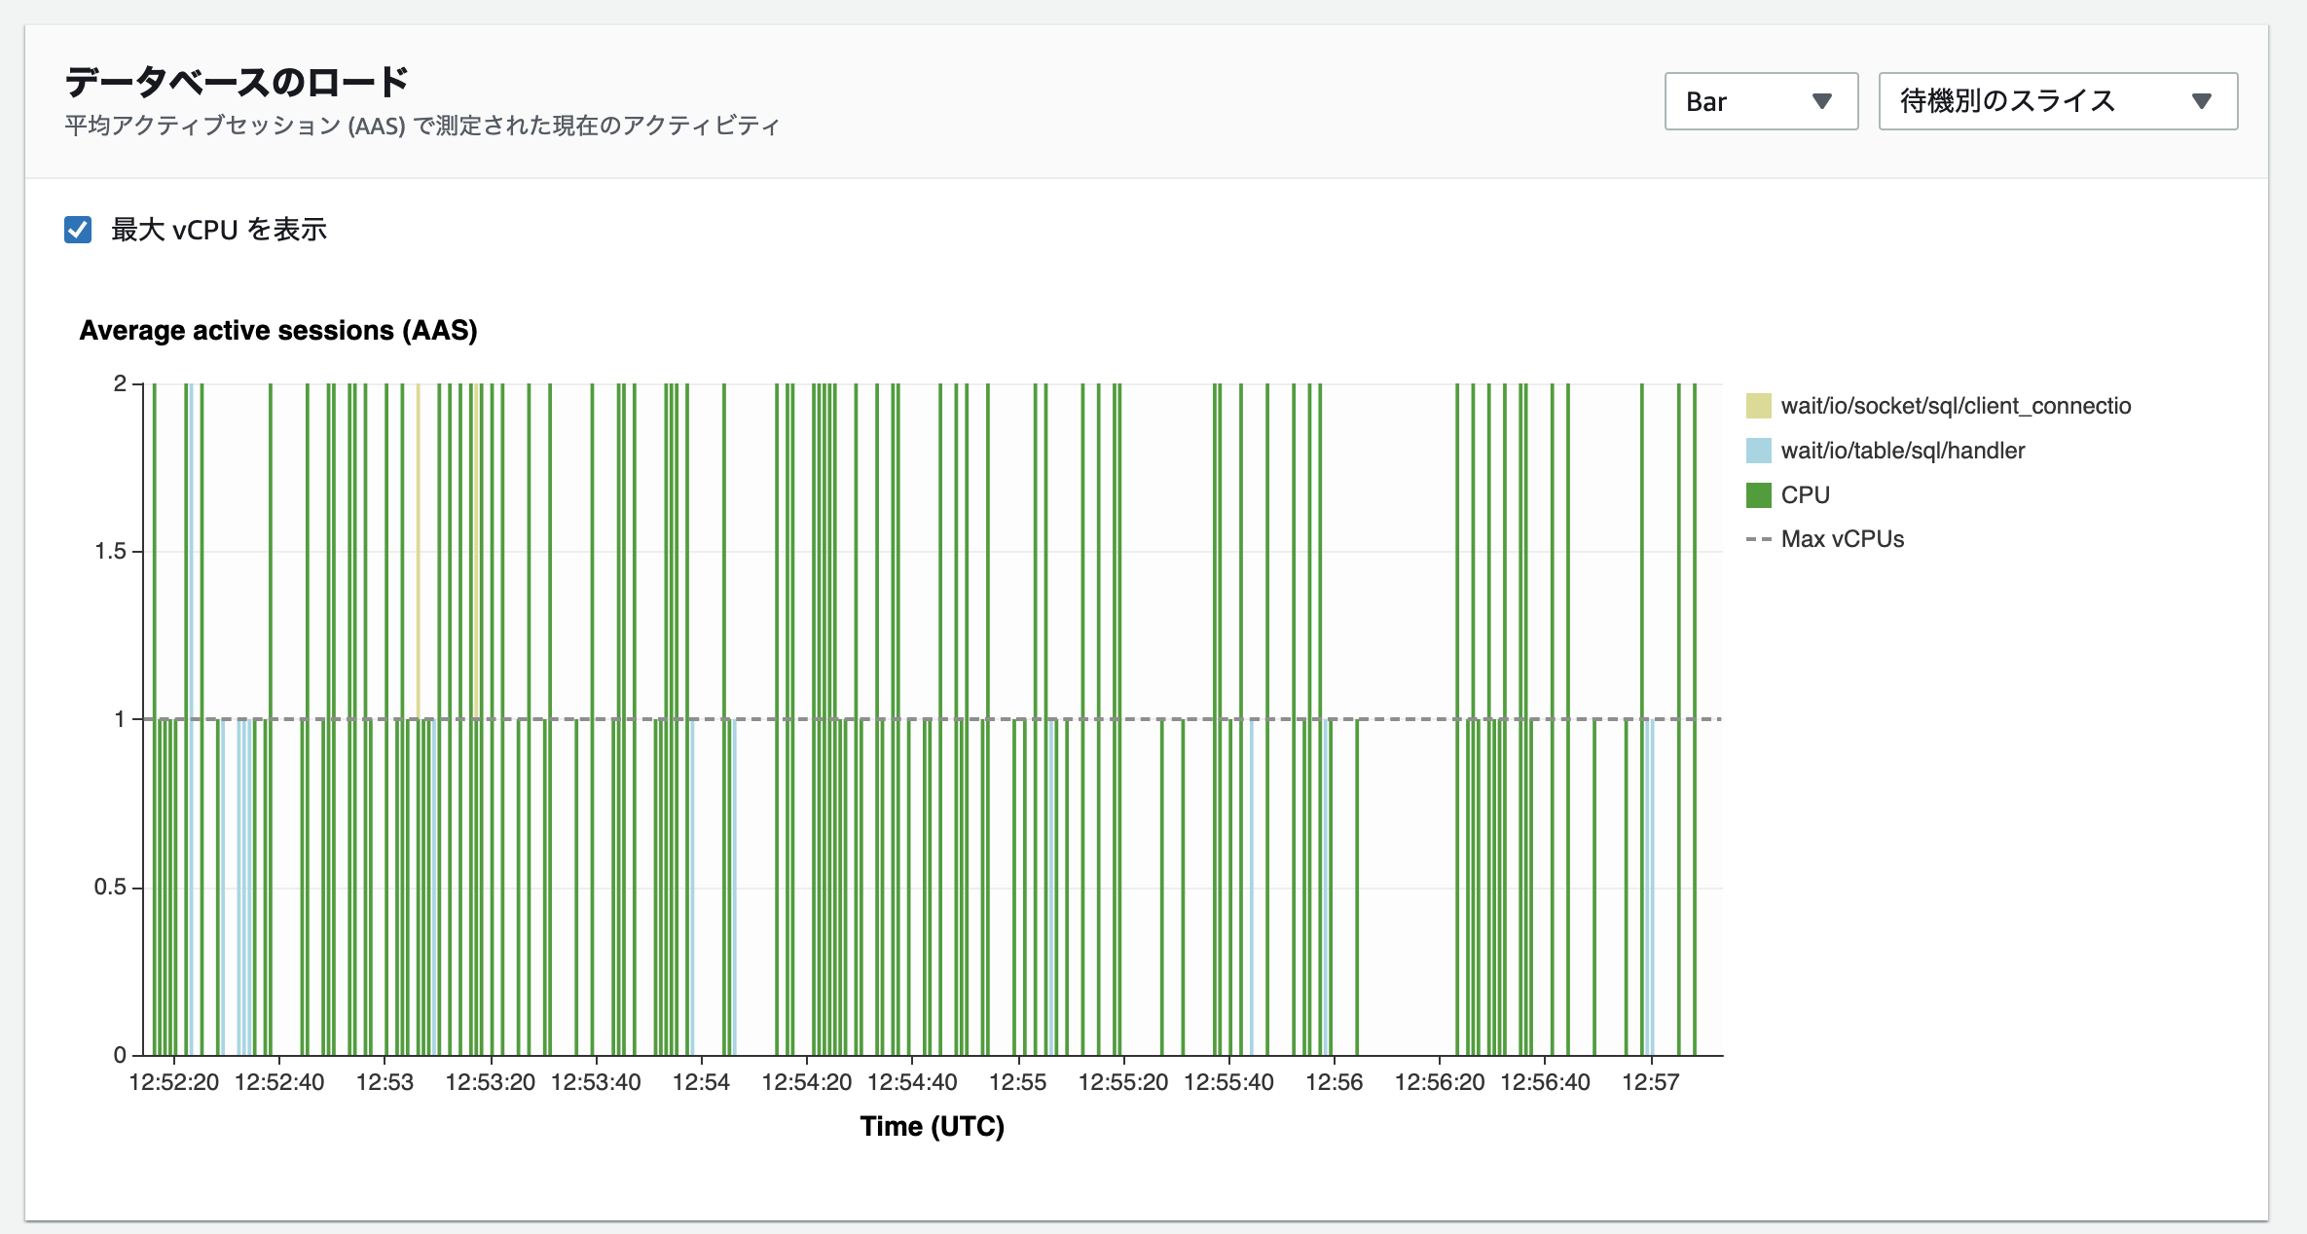
Task: Click the データベースのロード panel heading
Action: [237, 82]
